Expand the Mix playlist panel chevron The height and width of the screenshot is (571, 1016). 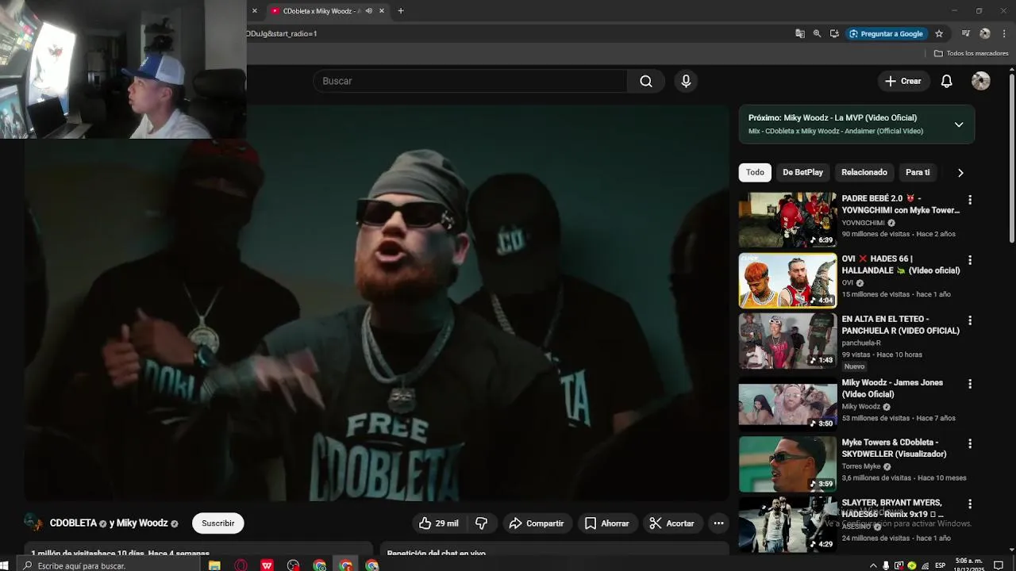(959, 125)
